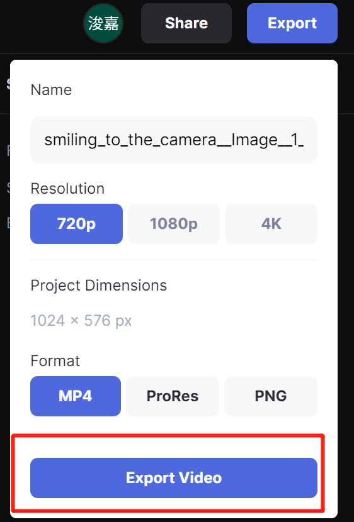
Task: Focus the project Name text field
Action: click(174, 140)
